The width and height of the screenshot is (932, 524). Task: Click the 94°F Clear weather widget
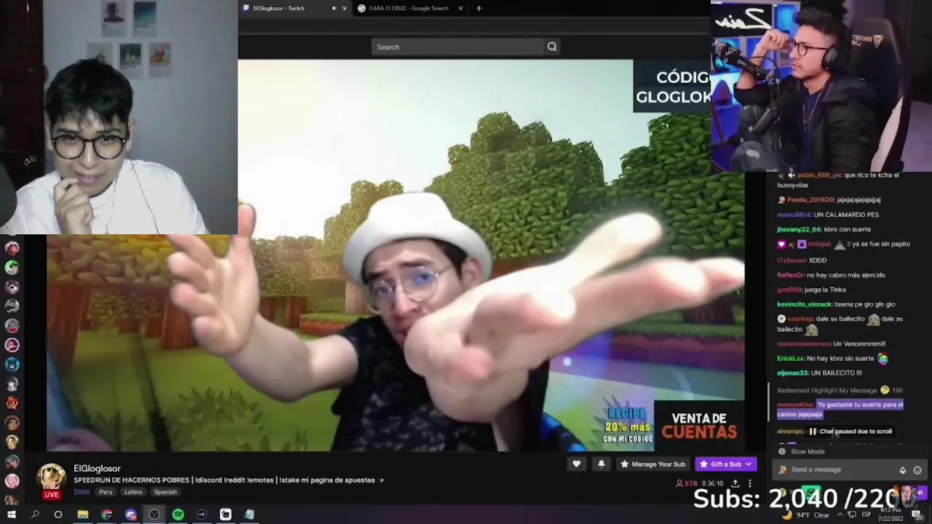click(x=806, y=515)
